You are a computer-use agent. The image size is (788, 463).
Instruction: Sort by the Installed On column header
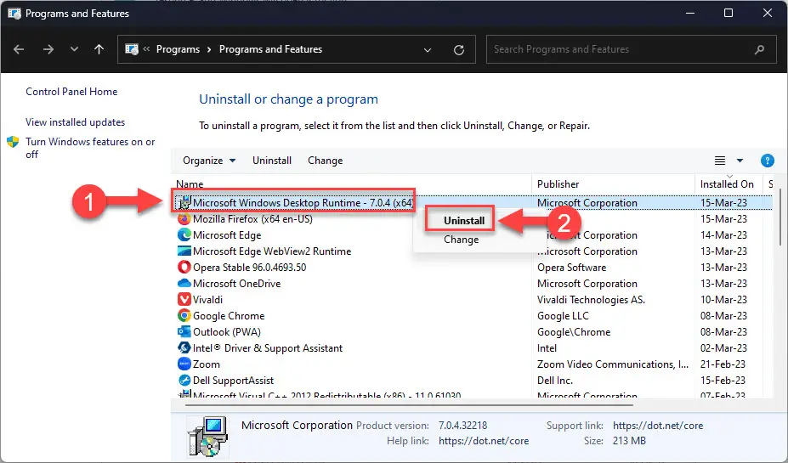coord(727,184)
